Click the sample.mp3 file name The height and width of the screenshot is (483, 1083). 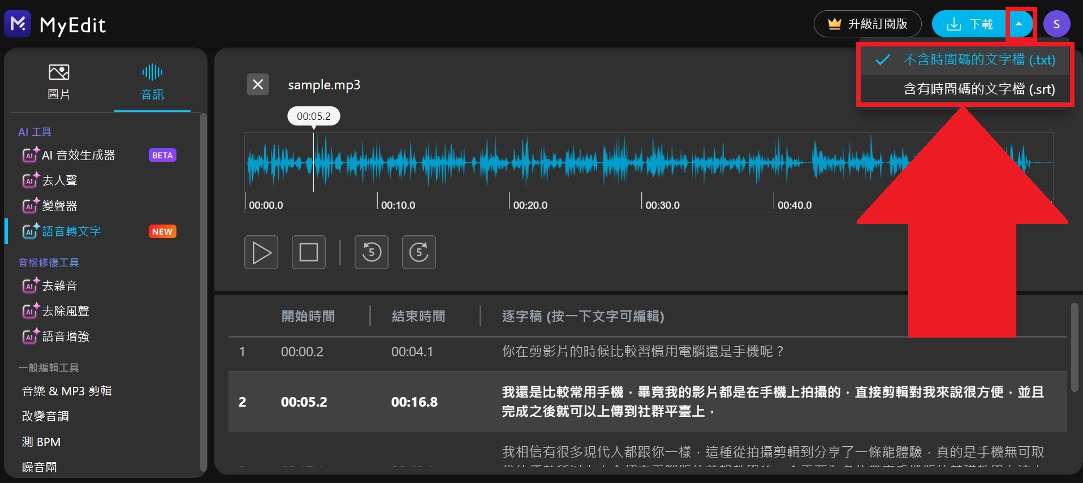(324, 85)
